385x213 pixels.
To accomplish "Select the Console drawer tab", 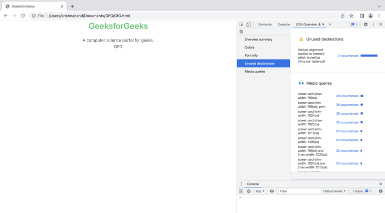I will point(253,184).
